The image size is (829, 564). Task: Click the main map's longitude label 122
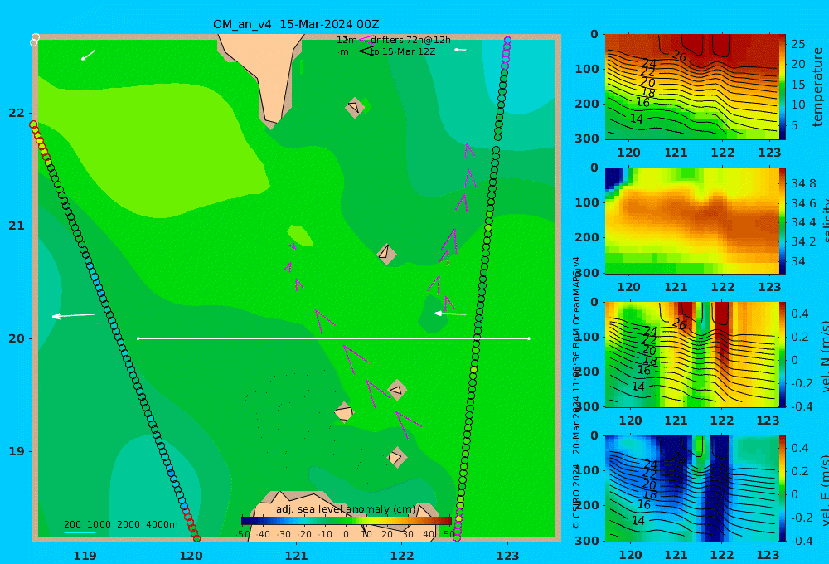coord(402,556)
